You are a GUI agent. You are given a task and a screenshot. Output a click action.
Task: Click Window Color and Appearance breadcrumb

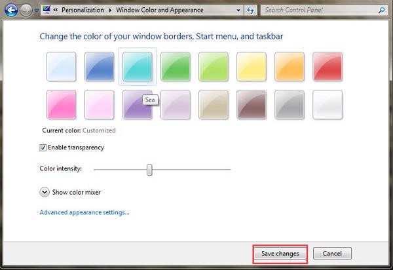coord(160,10)
